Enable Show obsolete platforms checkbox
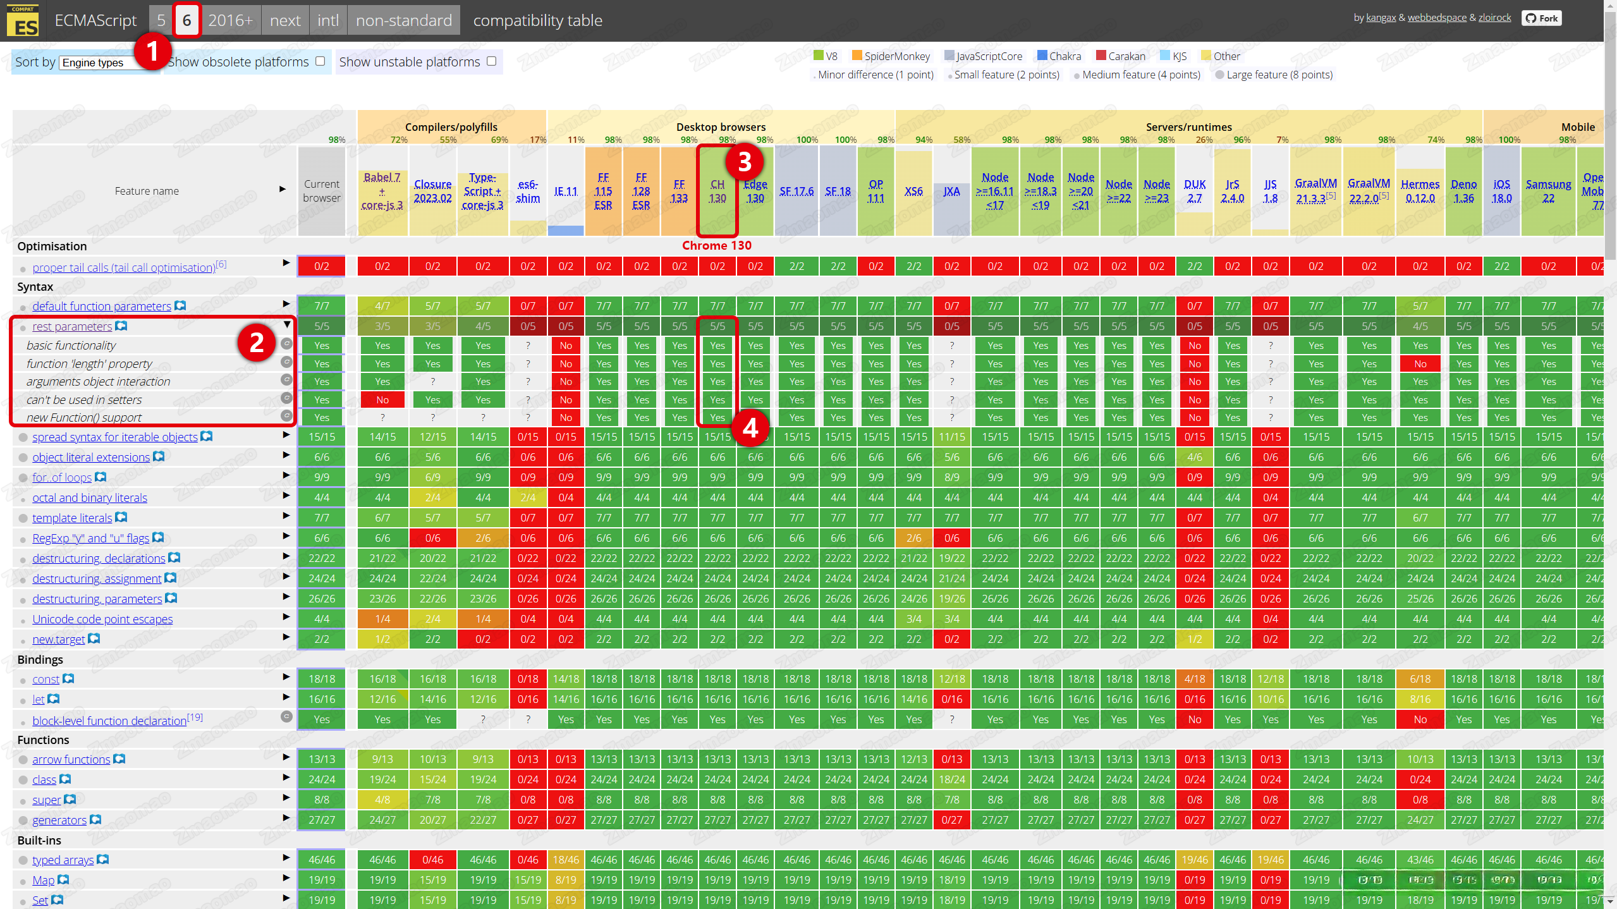Viewport: 1617px width, 909px height. coord(320,61)
